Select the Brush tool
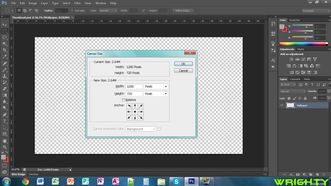This screenshot has width=331, height=186. [x=5, y=70]
